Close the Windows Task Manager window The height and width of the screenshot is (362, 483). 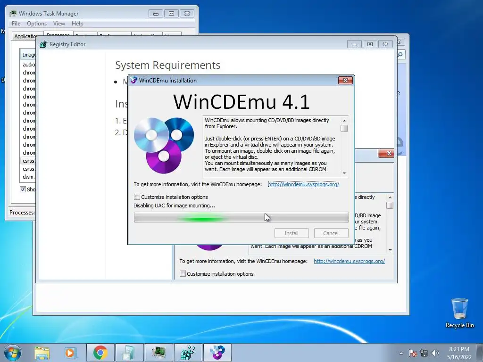(x=187, y=14)
